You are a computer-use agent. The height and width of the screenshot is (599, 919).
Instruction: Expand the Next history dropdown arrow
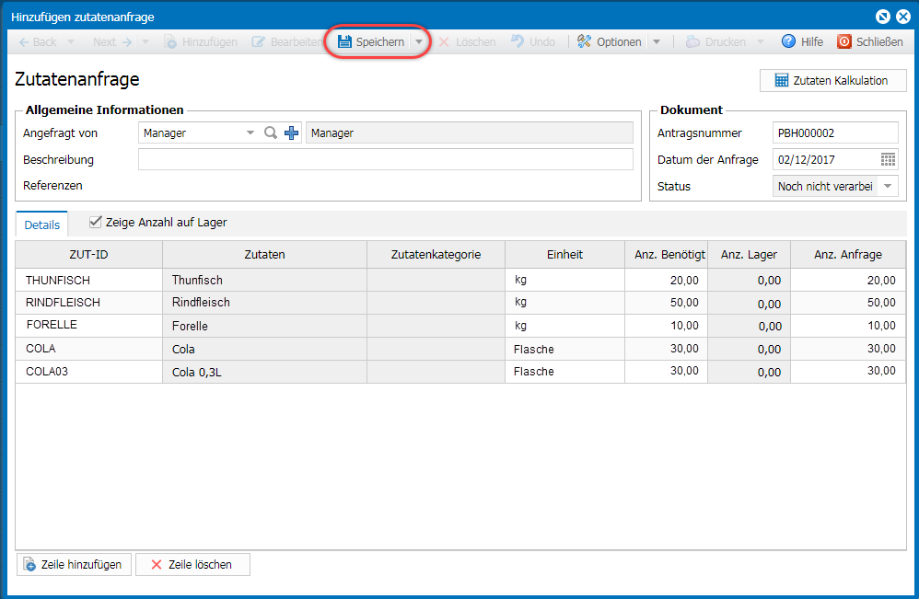(x=145, y=42)
